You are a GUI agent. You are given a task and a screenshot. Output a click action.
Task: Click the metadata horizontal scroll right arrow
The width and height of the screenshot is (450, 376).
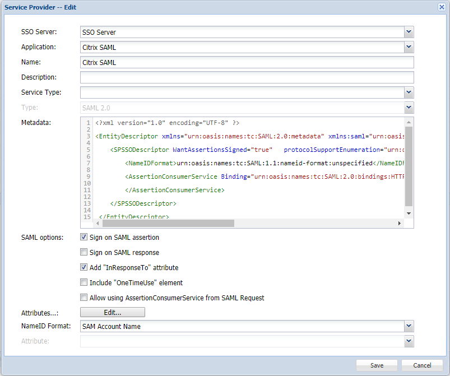coord(400,223)
